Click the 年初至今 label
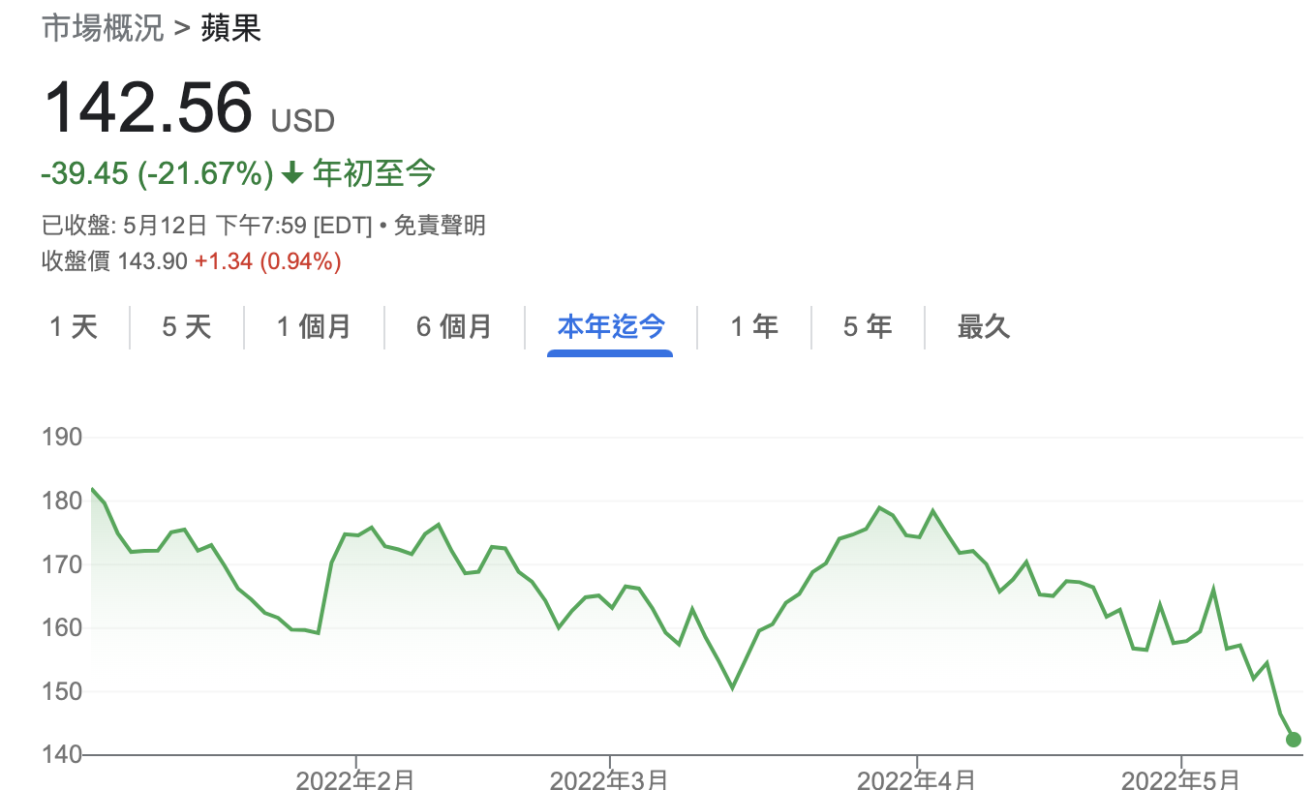 coord(374,174)
